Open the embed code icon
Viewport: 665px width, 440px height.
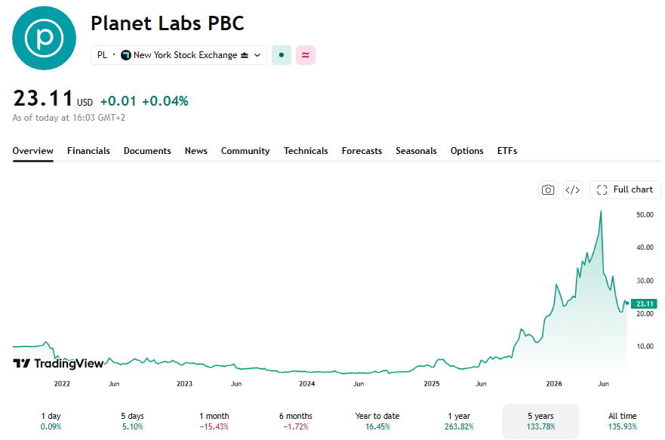[573, 189]
